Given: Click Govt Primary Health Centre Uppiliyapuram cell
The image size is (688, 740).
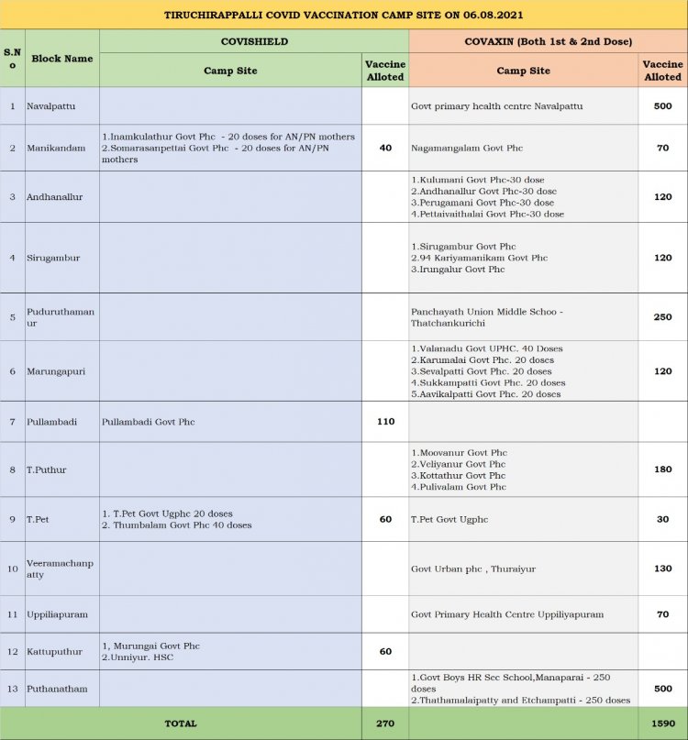Looking at the screenshot, I should click(523, 614).
